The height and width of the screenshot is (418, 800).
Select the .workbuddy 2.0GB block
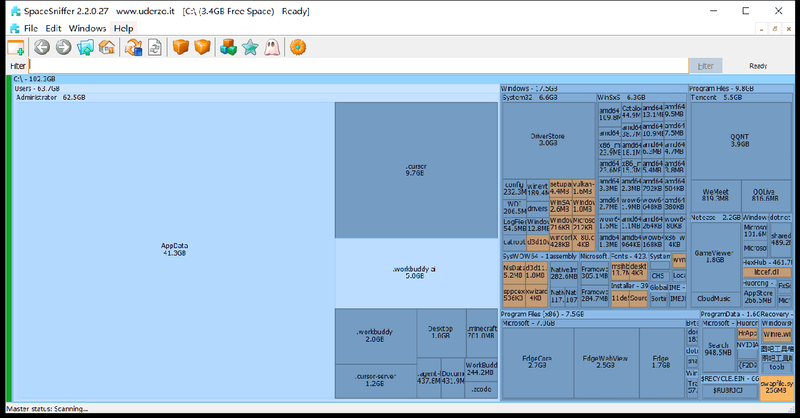tap(375, 336)
